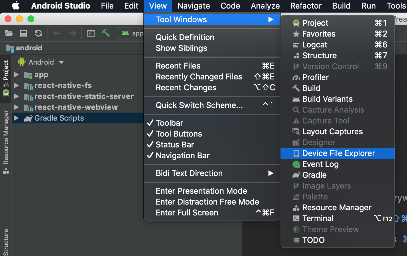Click the Build hammer submenu icon
This screenshot has height=256, width=407.
coord(296,88)
